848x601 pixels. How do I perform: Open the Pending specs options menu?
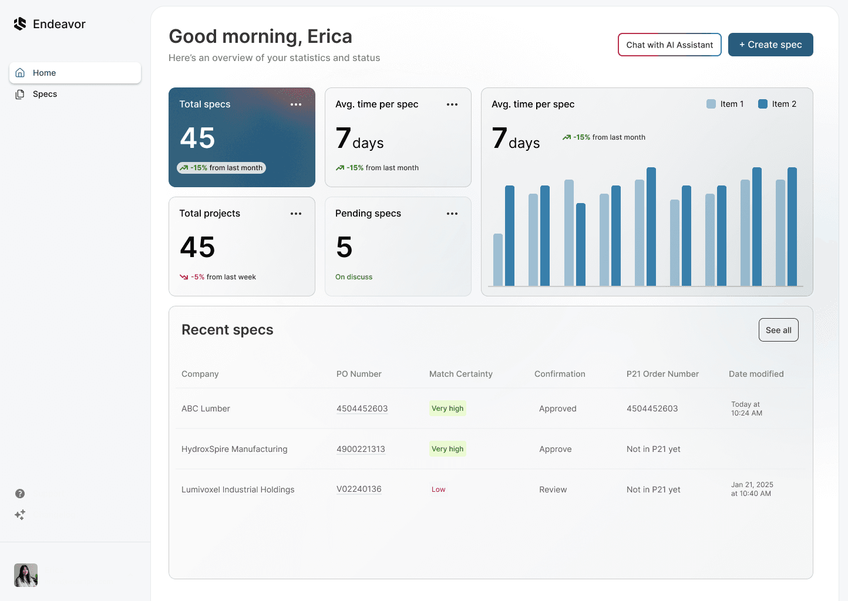click(x=452, y=214)
